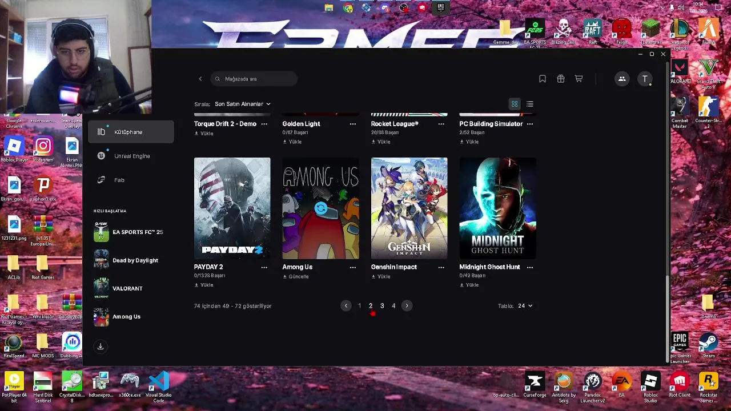Open CurseForge desktop icon
The height and width of the screenshot is (411, 731).
point(535,385)
